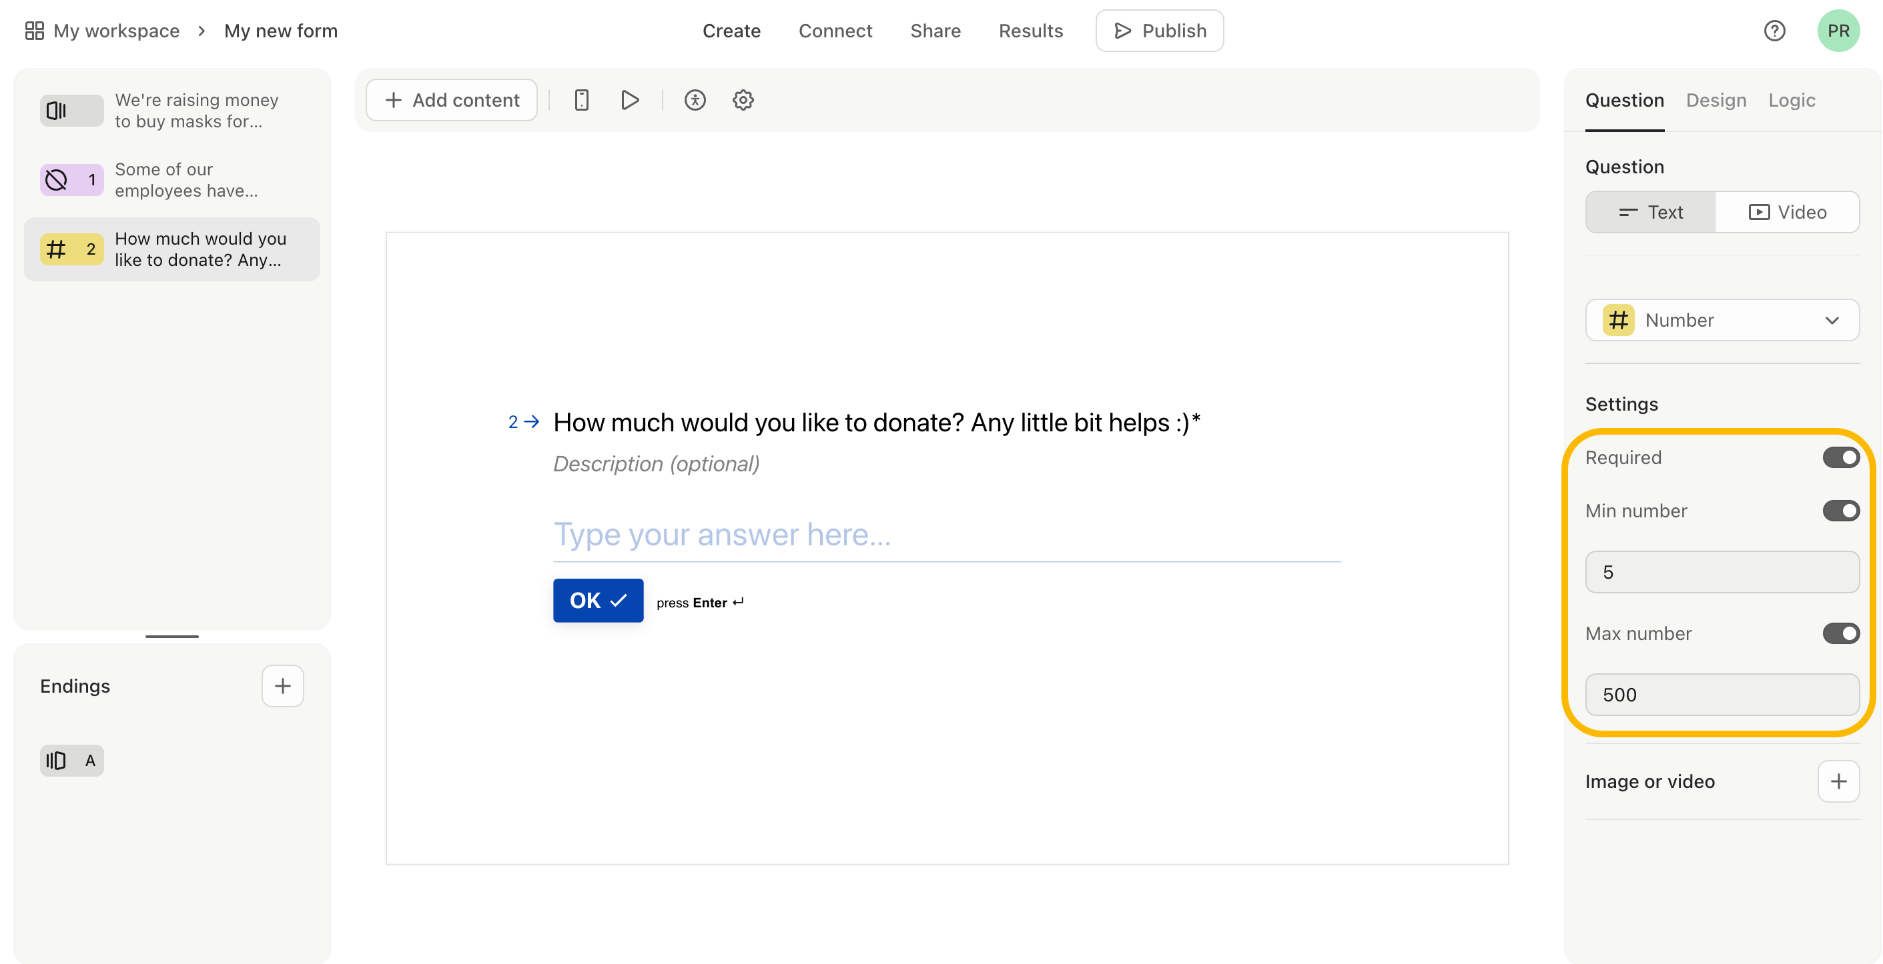Go to the Connect section
This screenshot has width=1883, height=964.
[835, 31]
